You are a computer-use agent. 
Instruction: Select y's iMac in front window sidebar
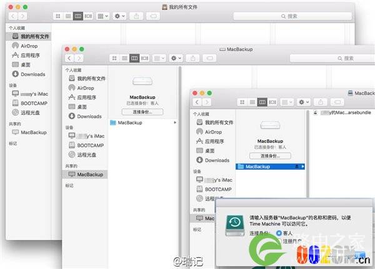[x=214, y=180]
